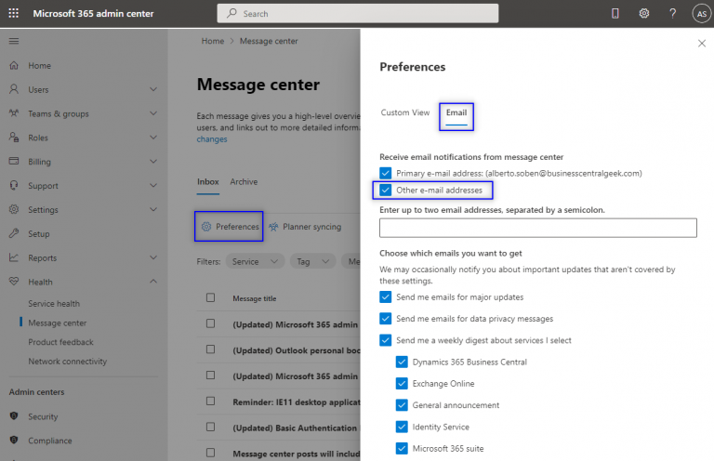
Task: Click the Planner syncing icon
Action: (273, 227)
